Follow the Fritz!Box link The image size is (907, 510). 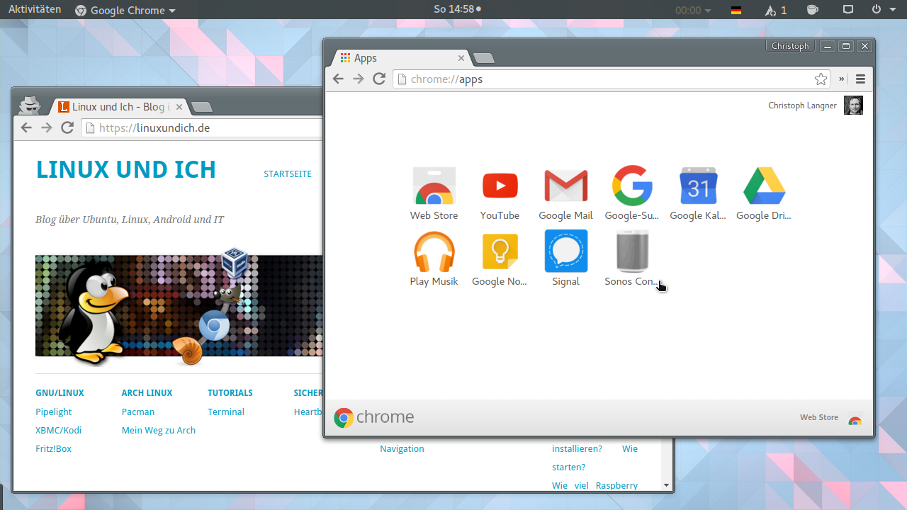tap(54, 448)
